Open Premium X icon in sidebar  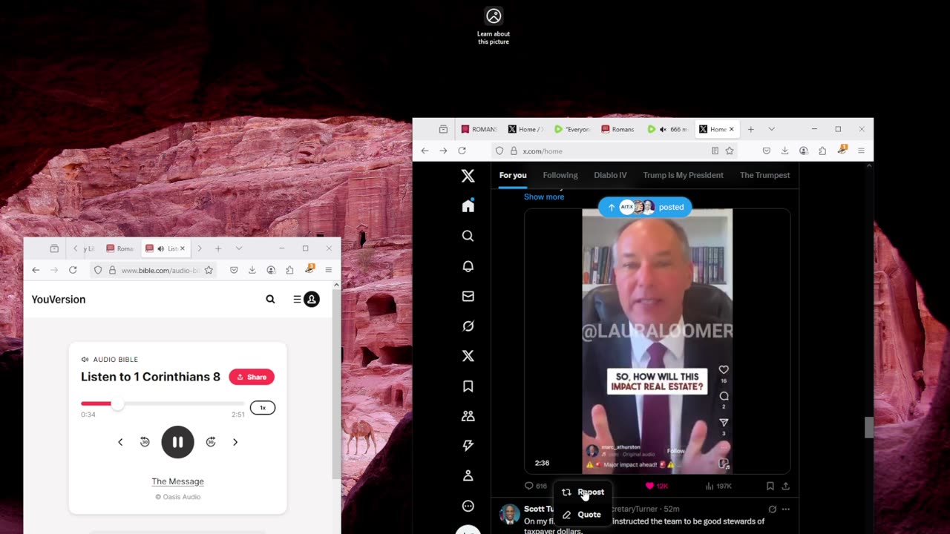click(x=468, y=356)
